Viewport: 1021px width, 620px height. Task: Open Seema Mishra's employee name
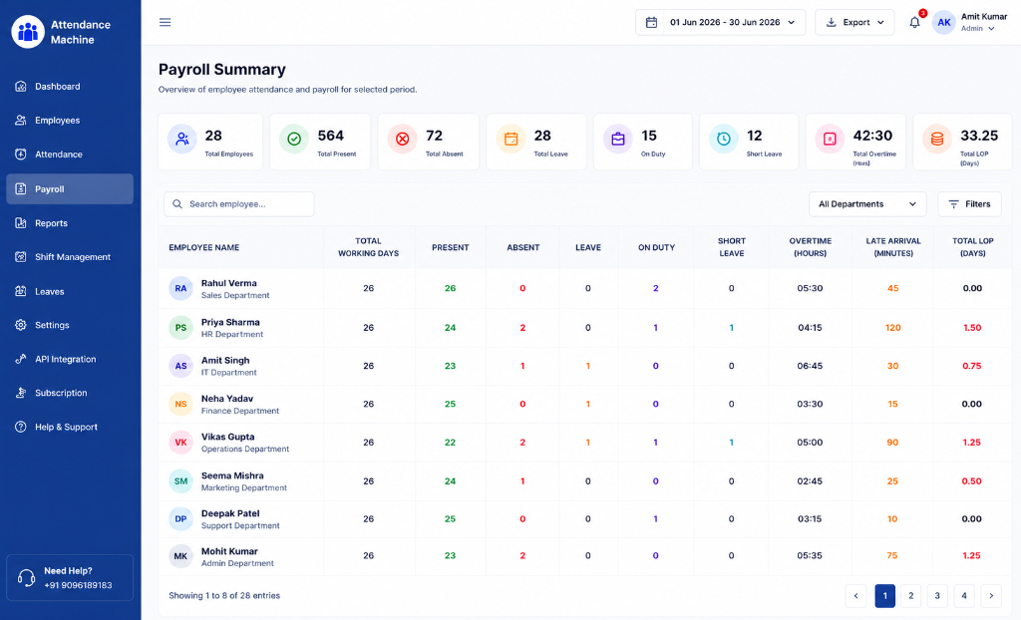(232, 475)
